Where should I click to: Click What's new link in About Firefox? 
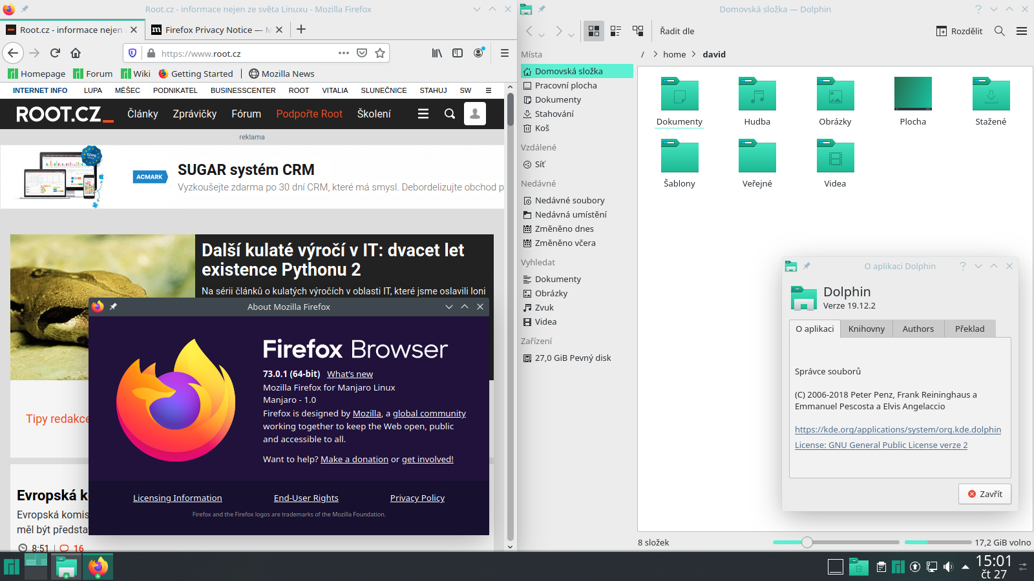tap(350, 374)
